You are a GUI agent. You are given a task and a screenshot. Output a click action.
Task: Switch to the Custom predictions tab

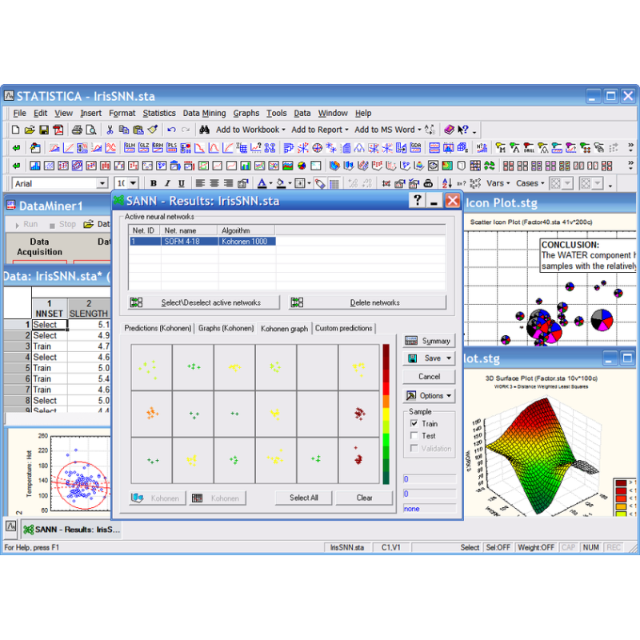click(x=343, y=328)
